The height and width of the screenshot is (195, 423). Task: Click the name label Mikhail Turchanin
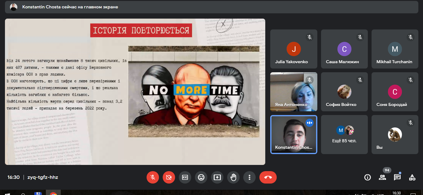point(394,62)
